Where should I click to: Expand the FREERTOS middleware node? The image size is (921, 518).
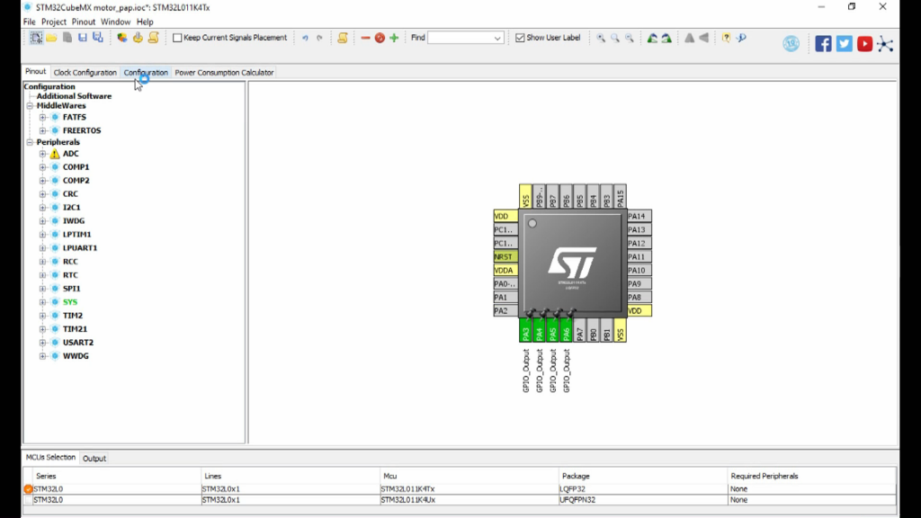(42, 130)
